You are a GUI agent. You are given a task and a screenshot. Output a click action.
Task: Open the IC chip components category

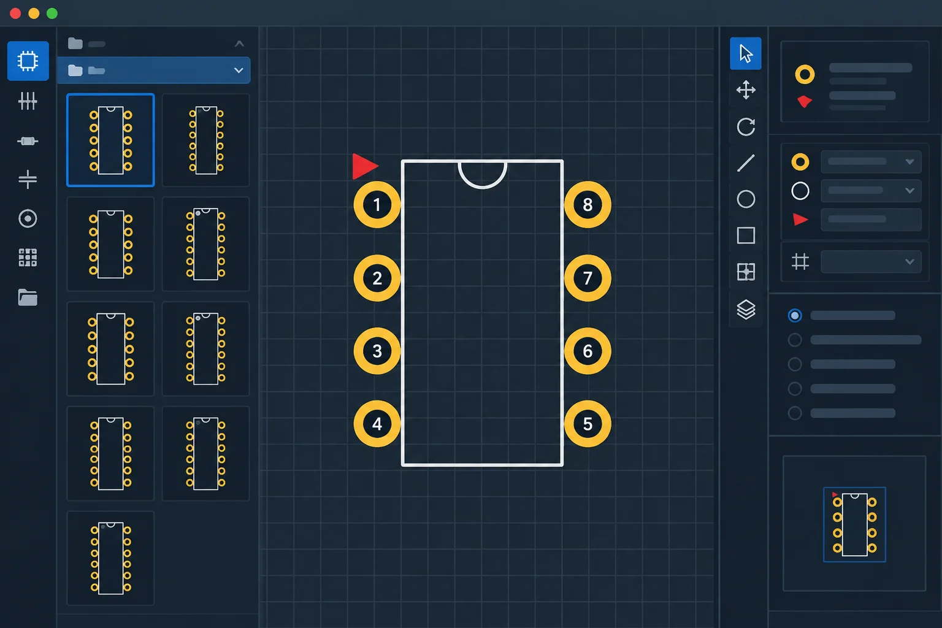tap(28, 61)
